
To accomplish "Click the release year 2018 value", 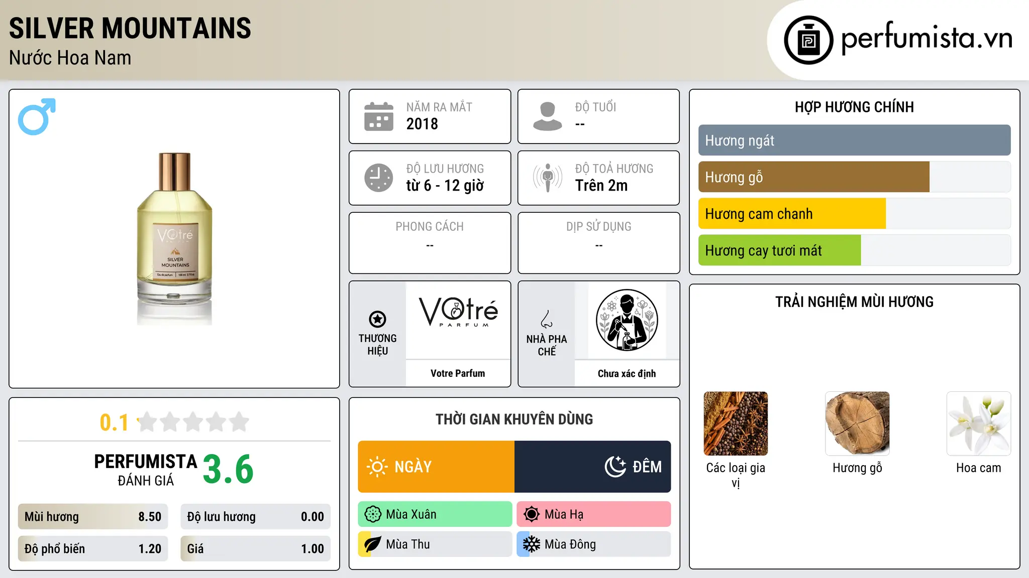I will coord(422,124).
